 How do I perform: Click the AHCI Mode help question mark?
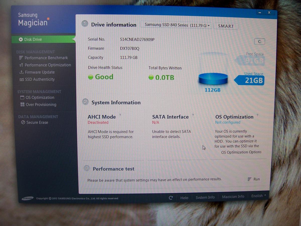(x=120, y=115)
